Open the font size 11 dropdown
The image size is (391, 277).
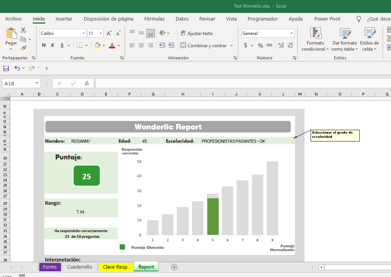coord(101,34)
